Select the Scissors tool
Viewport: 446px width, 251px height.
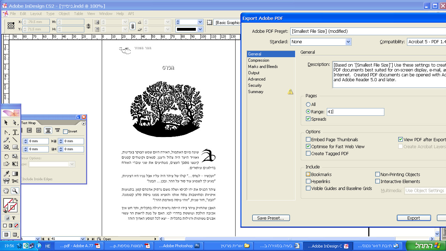[x=15, y=181]
